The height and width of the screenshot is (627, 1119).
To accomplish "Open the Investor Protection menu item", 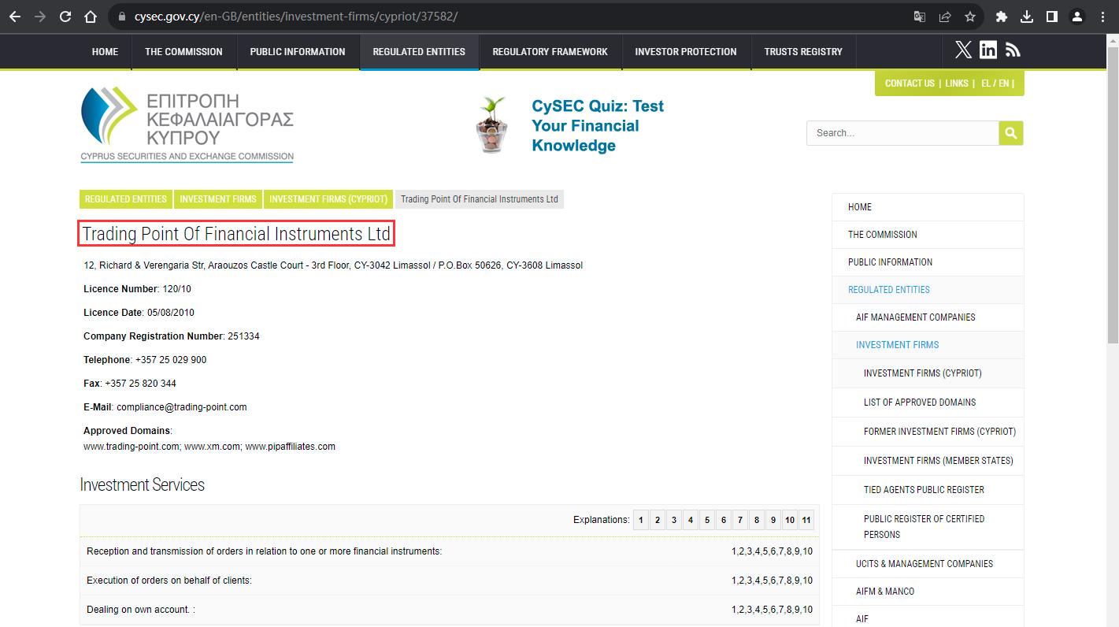I will click(x=686, y=52).
